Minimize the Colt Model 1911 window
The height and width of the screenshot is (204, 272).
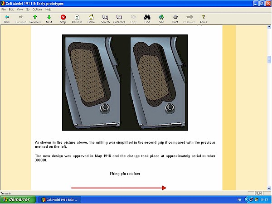[256, 4]
